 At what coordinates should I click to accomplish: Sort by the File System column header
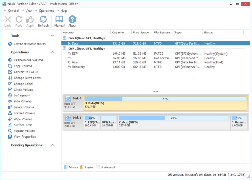pyautogui.click(x=163, y=32)
